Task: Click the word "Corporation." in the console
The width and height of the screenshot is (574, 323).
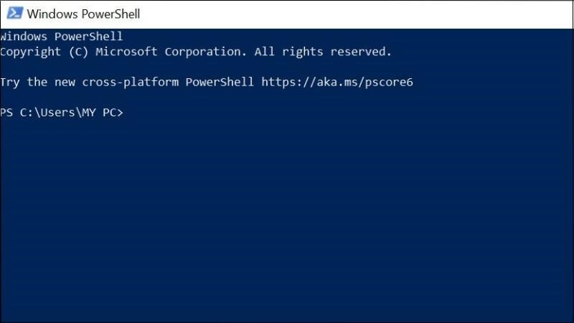Action: [202, 52]
